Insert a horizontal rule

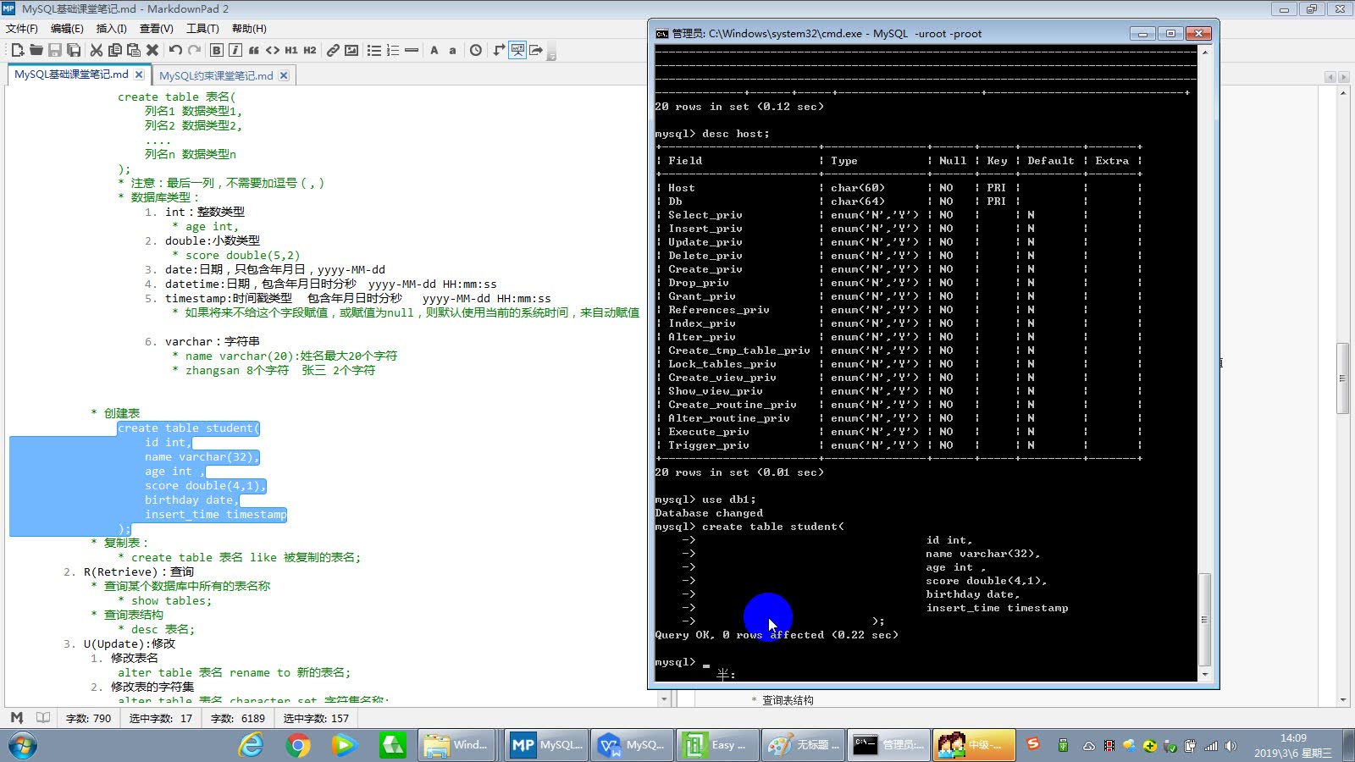tap(412, 50)
